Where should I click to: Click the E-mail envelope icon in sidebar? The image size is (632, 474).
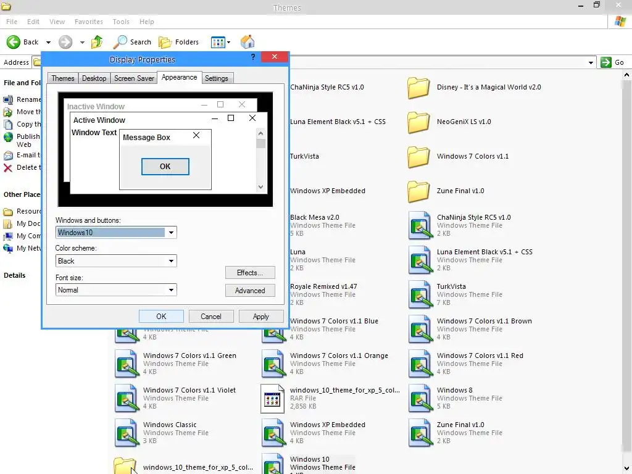(x=8, y=155)
